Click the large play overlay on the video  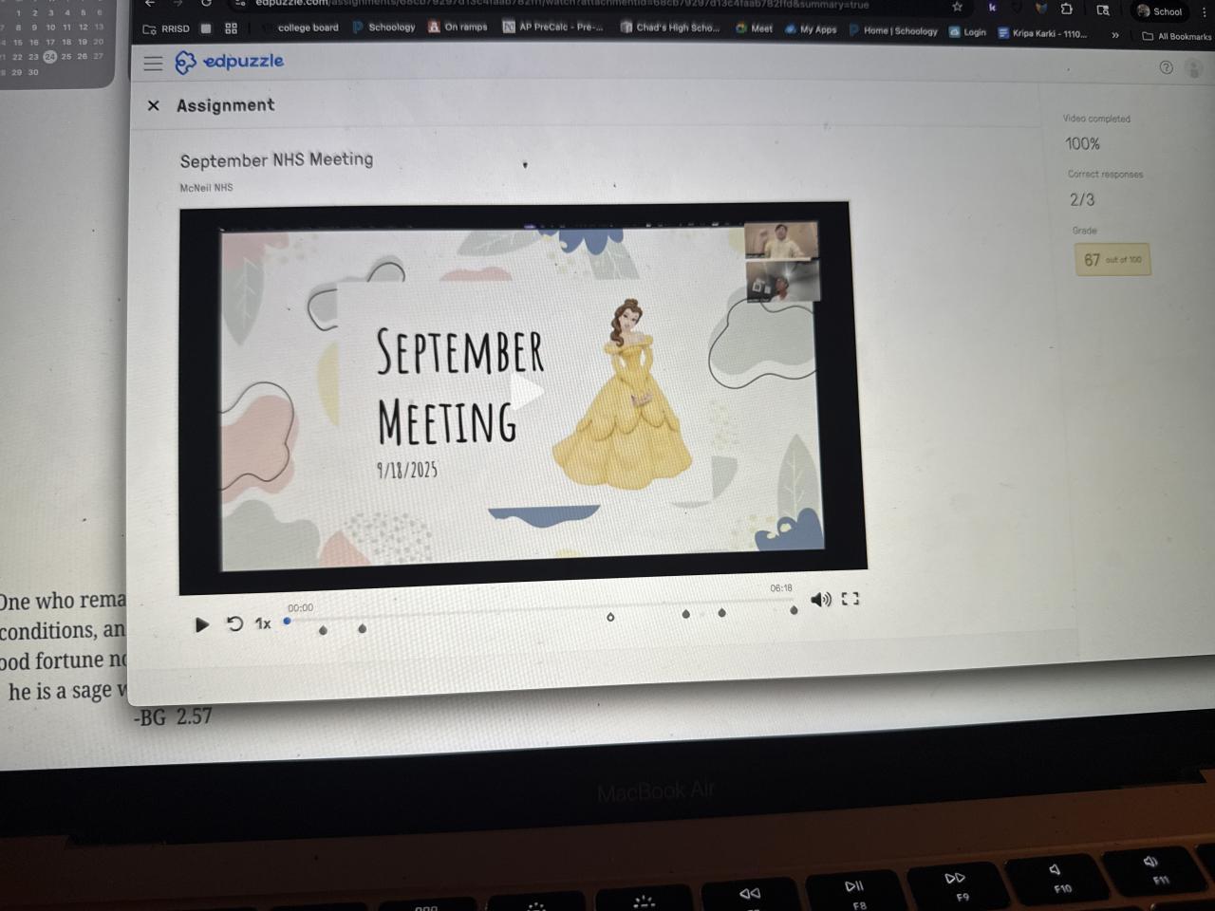[x=525, y=391]
